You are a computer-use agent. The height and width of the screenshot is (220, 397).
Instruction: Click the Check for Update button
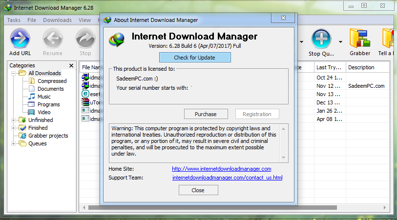tap(195, 58)
